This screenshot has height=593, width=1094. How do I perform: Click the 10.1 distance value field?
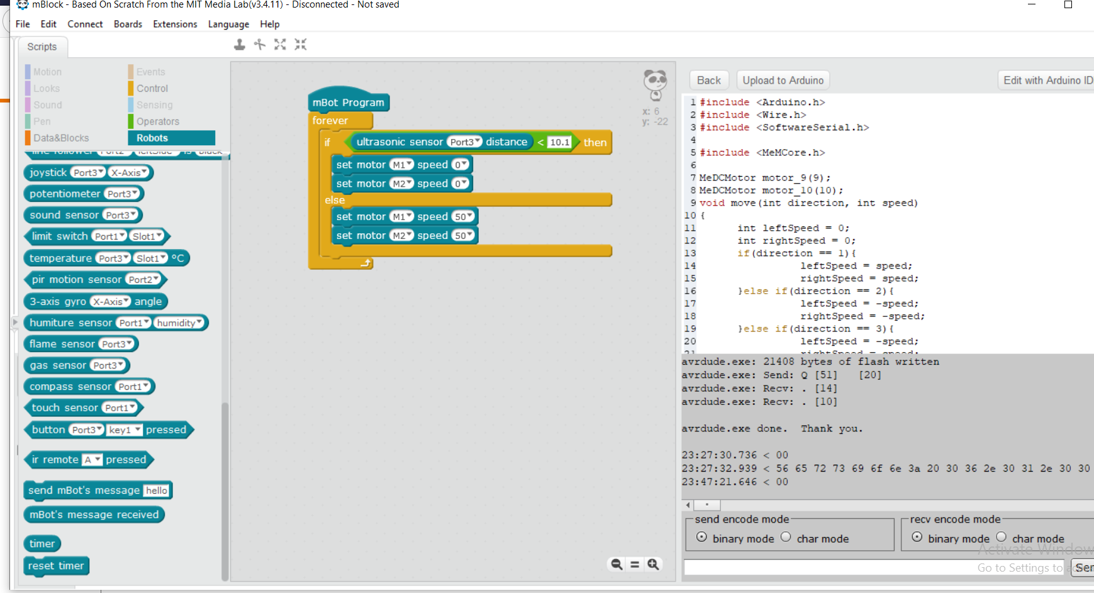tap(559, 142)
